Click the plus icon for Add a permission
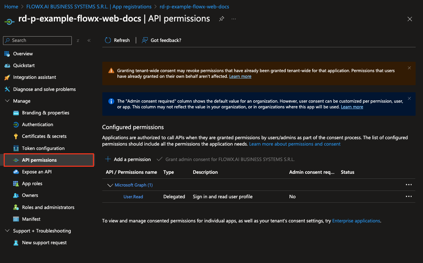 [108, 159]
